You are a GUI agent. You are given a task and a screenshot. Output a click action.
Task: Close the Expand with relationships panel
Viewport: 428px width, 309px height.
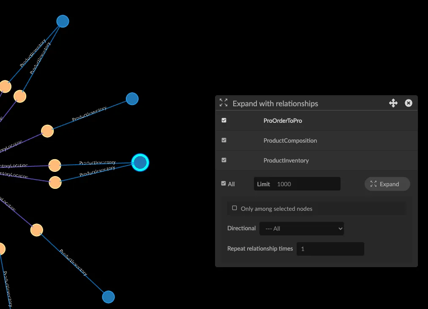[408, 103]
